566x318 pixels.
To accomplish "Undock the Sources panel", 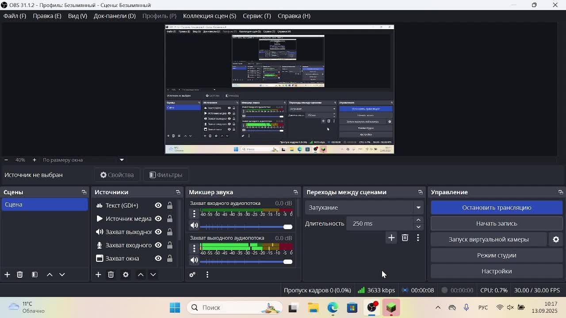I will point(178,192).
